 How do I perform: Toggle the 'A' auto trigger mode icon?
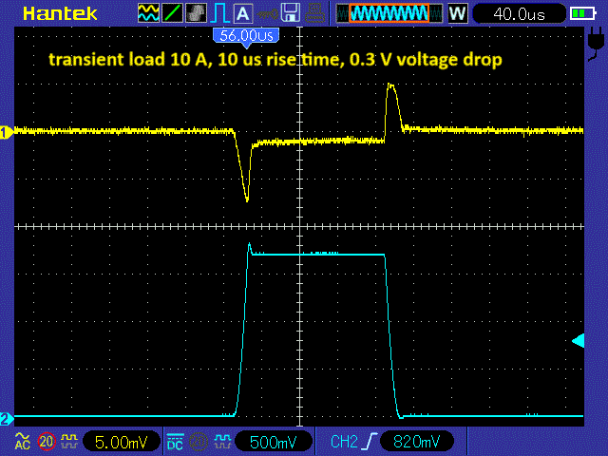243,13
